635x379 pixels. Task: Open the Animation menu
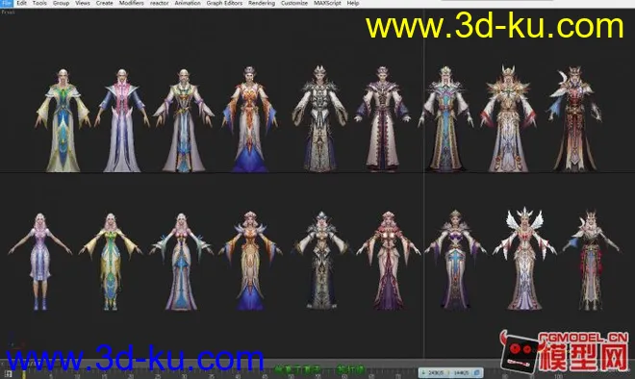point(188,3)
